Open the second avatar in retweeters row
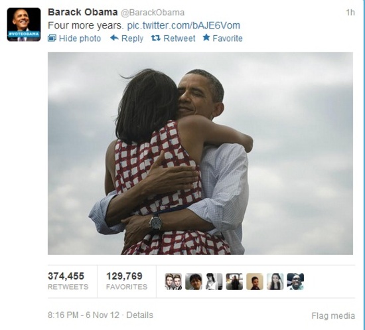 tap(194, 282)
